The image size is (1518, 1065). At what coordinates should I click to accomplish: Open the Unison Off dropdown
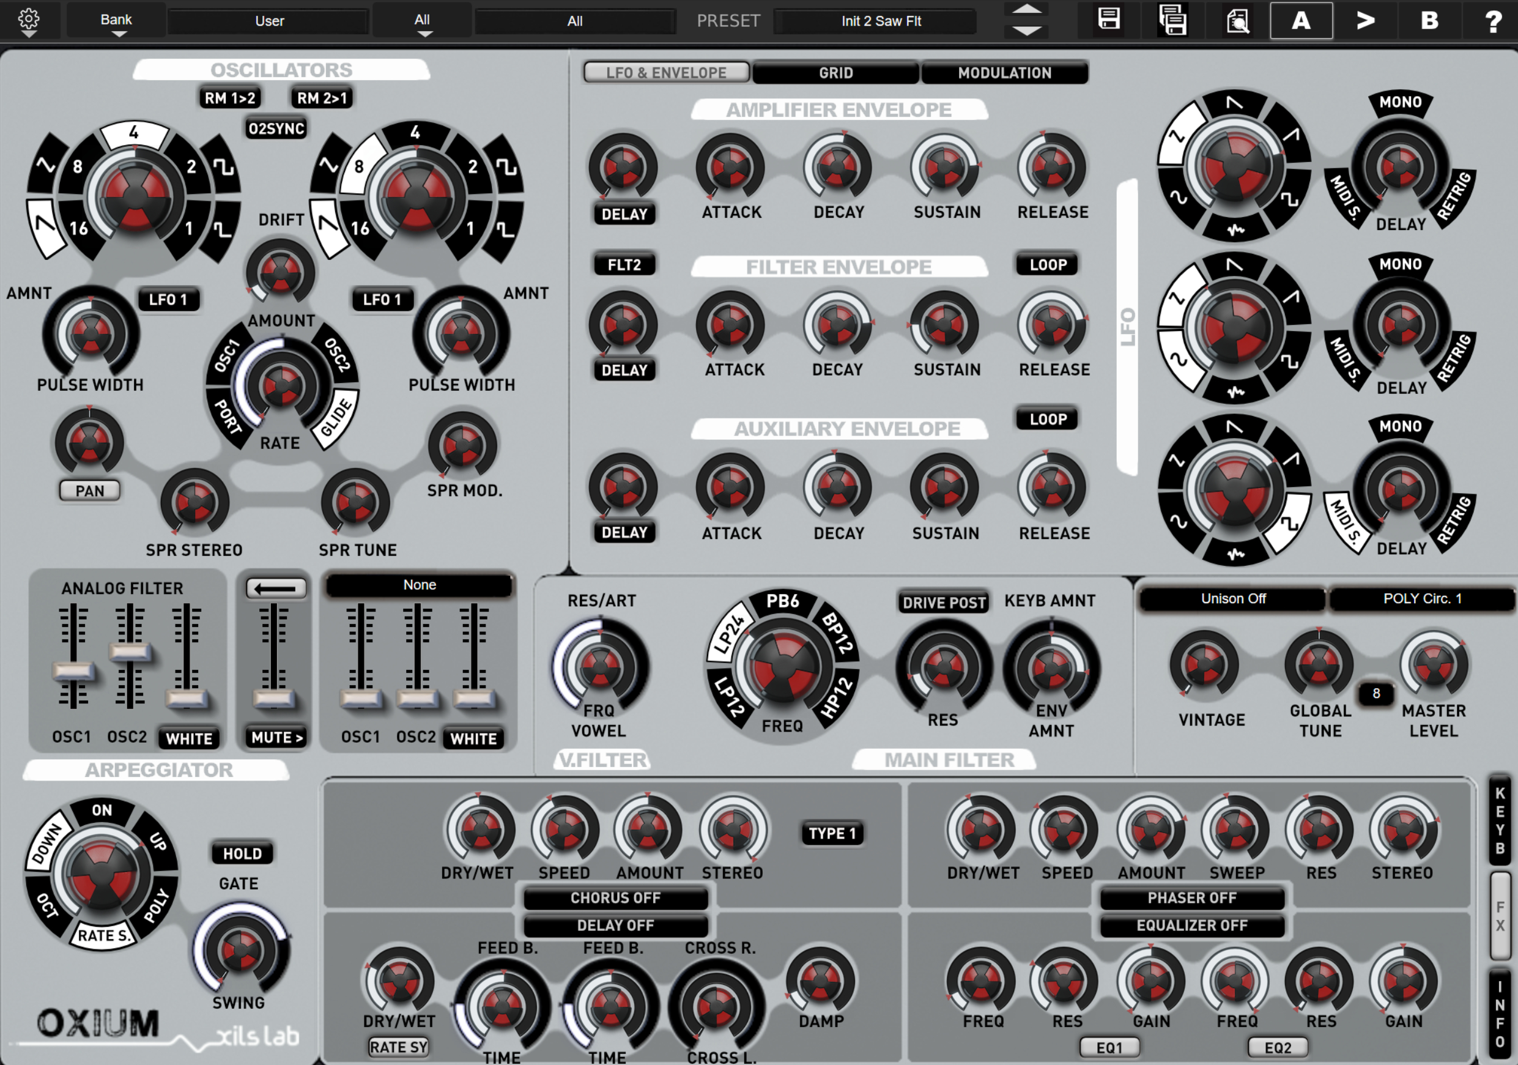click(1232, 598)
